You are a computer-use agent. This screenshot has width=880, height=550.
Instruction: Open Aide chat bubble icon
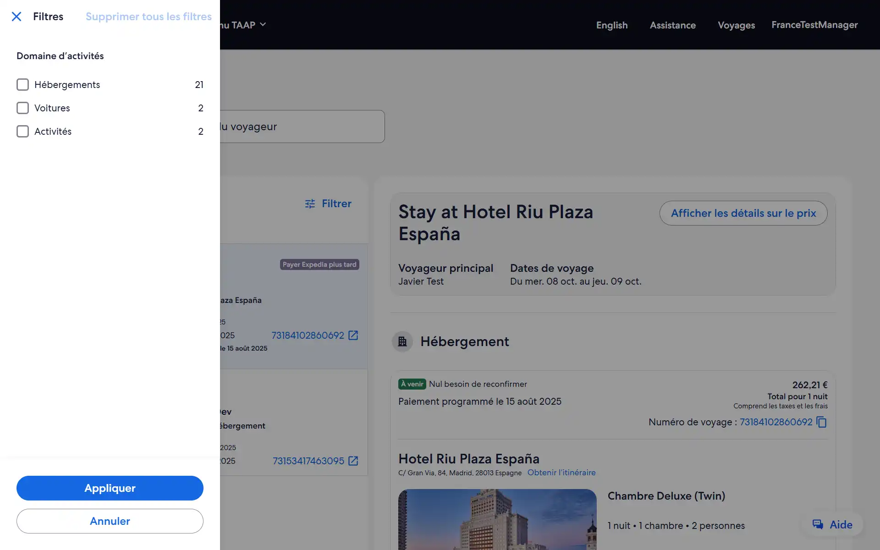pos(818,525)
